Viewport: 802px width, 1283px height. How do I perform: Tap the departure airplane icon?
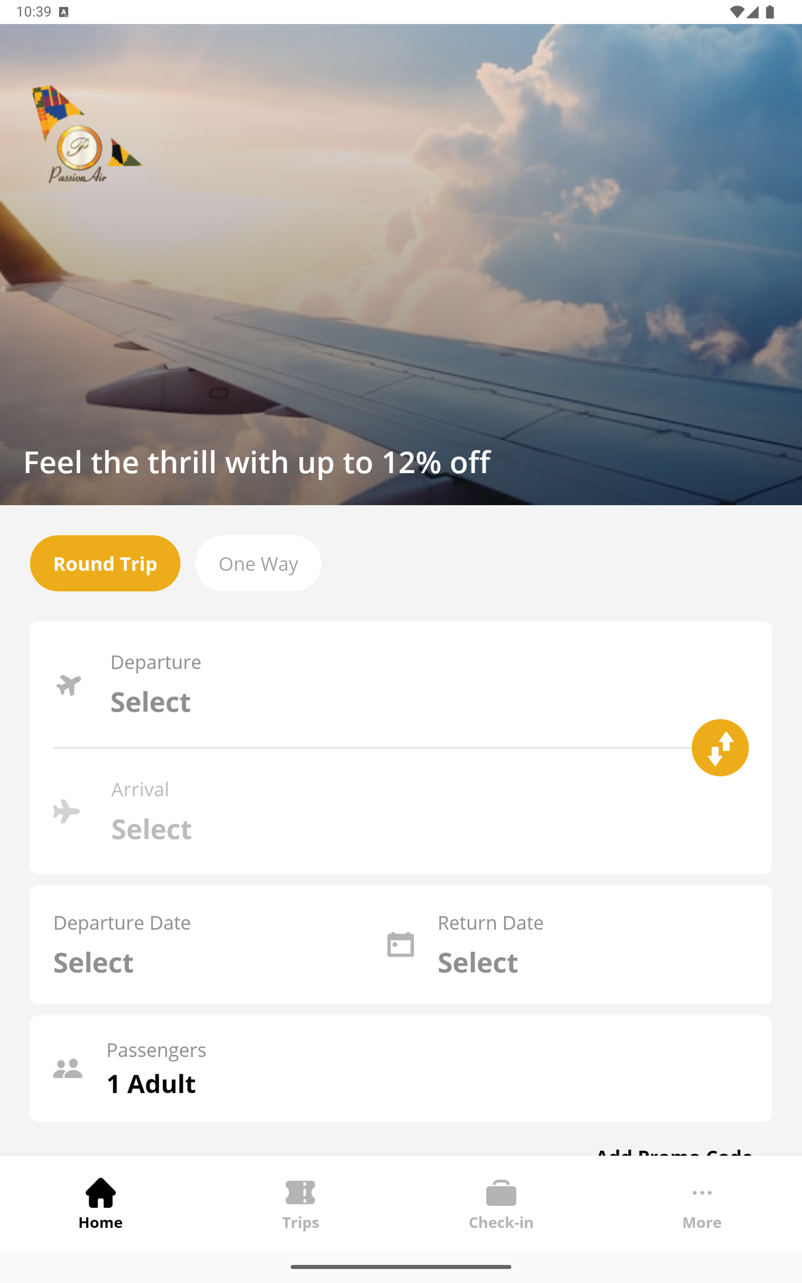[x=69, y=685]
